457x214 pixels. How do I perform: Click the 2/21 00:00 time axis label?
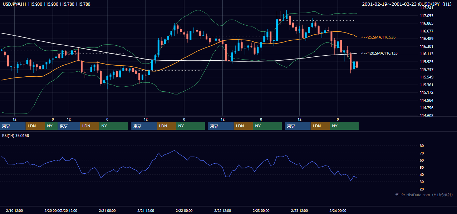(107, 211)
